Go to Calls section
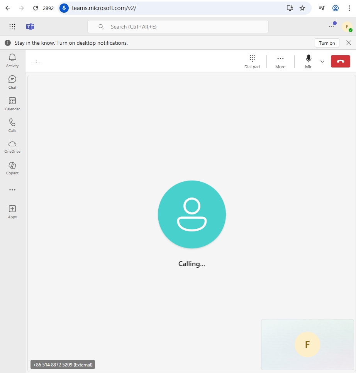Image resolution: width=356 pixels, height=373 pixels. (x=12, y=125)
